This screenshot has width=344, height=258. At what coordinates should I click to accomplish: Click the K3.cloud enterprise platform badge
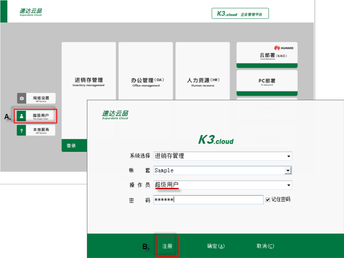click(240, 14)
